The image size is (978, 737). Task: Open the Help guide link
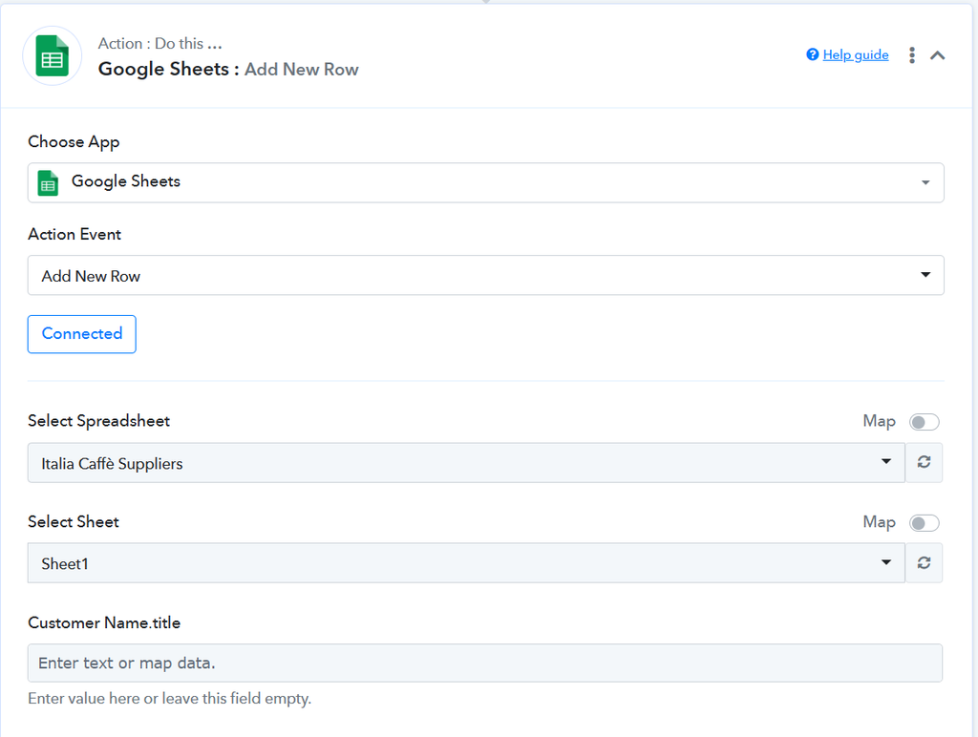[x=855, y=54]
